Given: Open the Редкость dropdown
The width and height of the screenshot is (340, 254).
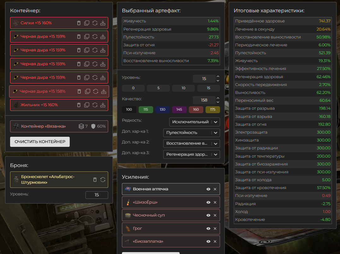Looking at the screenshot, I should [x=194, y=122].
